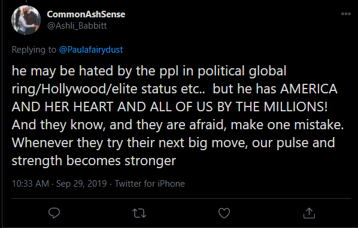Click the reply speech bubble icon
The height and width of the screenshot is (228, 358).
pos(54,213)
